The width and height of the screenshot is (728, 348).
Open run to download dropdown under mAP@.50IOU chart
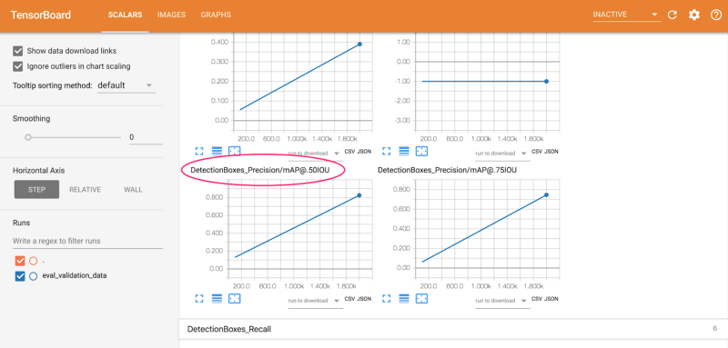(315, 300)
